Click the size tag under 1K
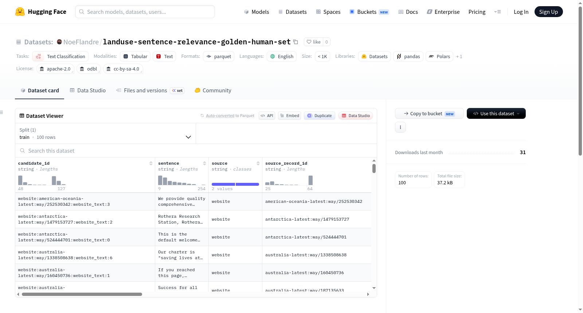Image resolution: width=583 pixels, height=313 pixels. pos(322,56)
